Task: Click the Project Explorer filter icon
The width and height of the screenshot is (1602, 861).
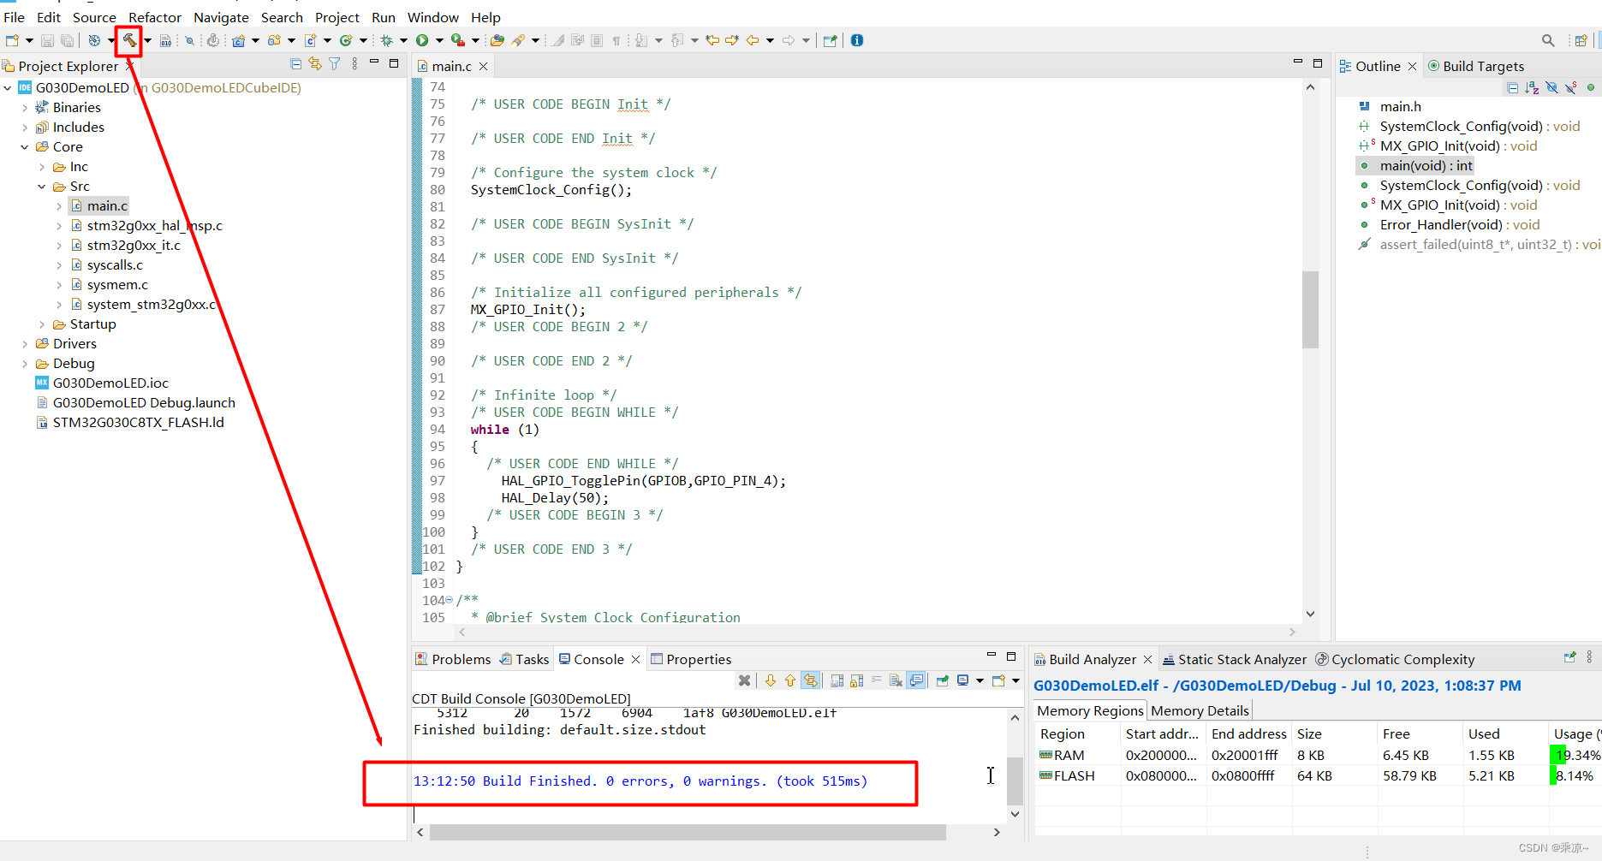Action: point(335,64)
